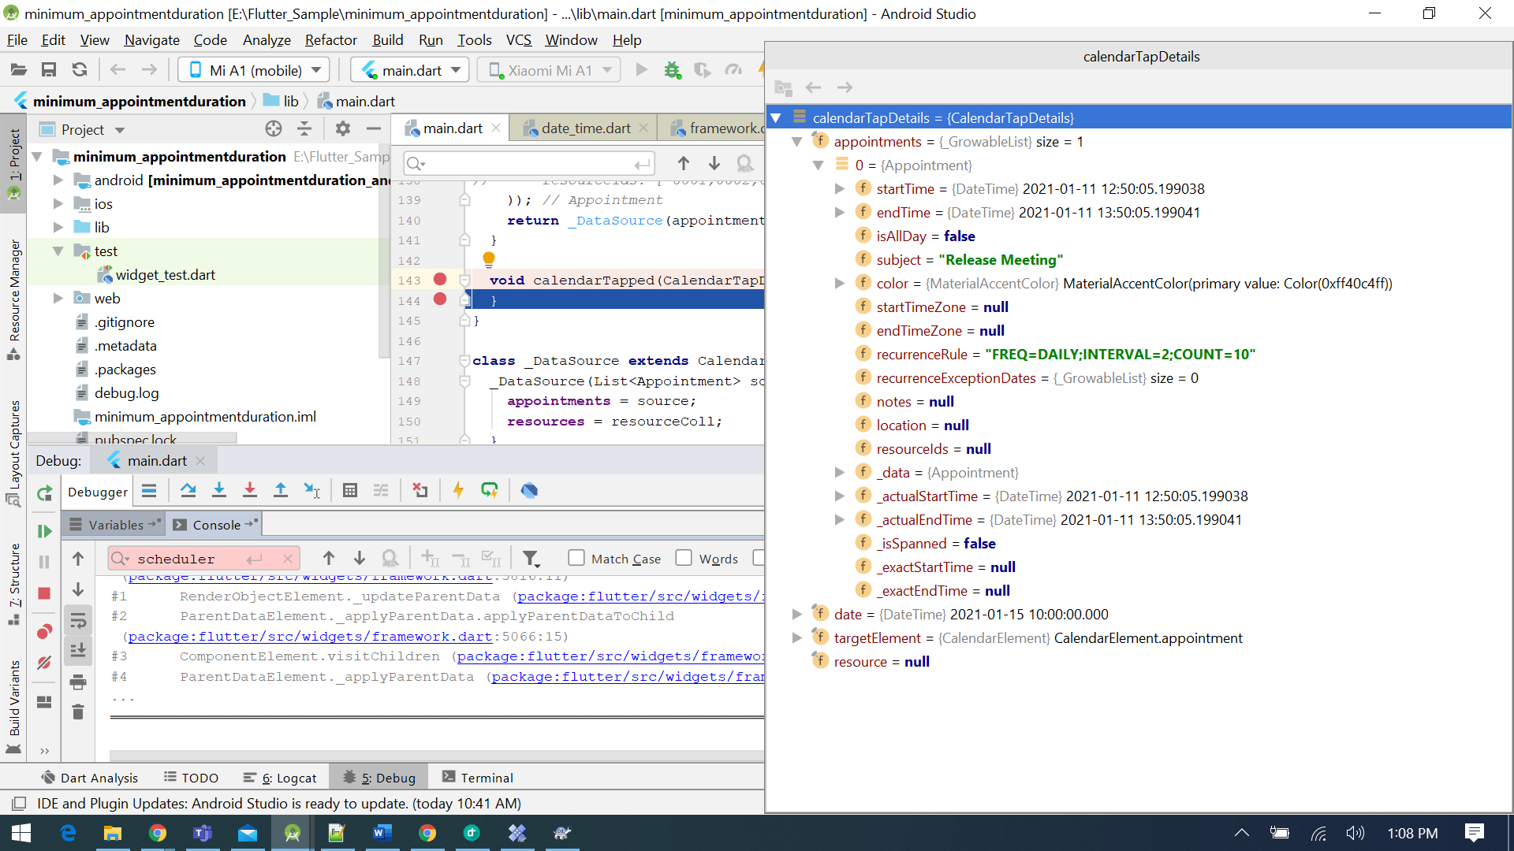Toggle breakpoint on line 143
This screenshot has width=1514, height=851.
click(440, 279)
